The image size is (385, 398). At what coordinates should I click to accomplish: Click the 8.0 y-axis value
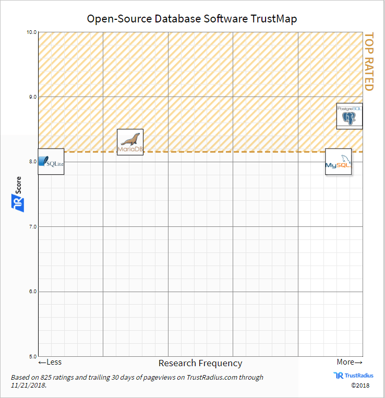pyautogui.click(x=33, y=162)
